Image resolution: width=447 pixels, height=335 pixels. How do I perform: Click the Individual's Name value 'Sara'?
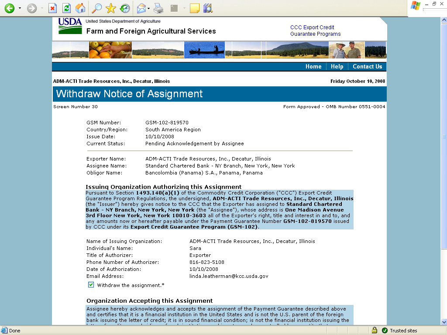[x=195, y=248]
